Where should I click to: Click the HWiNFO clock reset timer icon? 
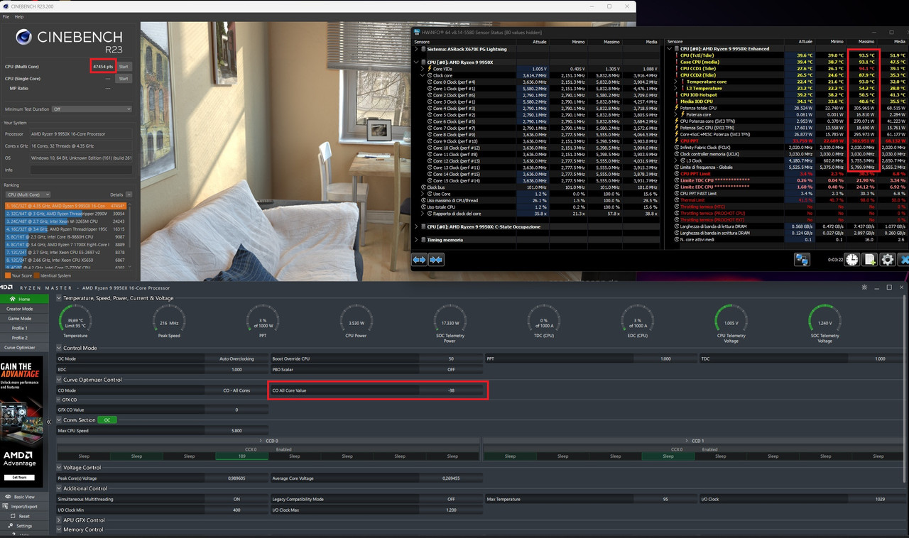click(x=852, y=260)
